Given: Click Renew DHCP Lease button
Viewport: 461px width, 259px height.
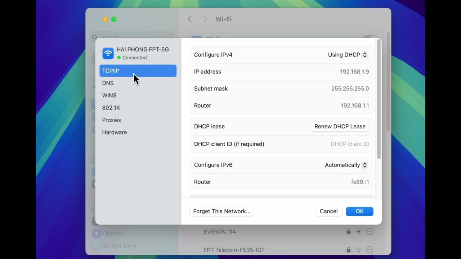Looking at the screenshot, I should [340, 126].
